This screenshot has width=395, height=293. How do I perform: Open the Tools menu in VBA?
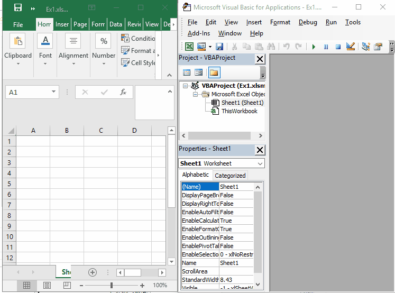(x=353, y=22)
